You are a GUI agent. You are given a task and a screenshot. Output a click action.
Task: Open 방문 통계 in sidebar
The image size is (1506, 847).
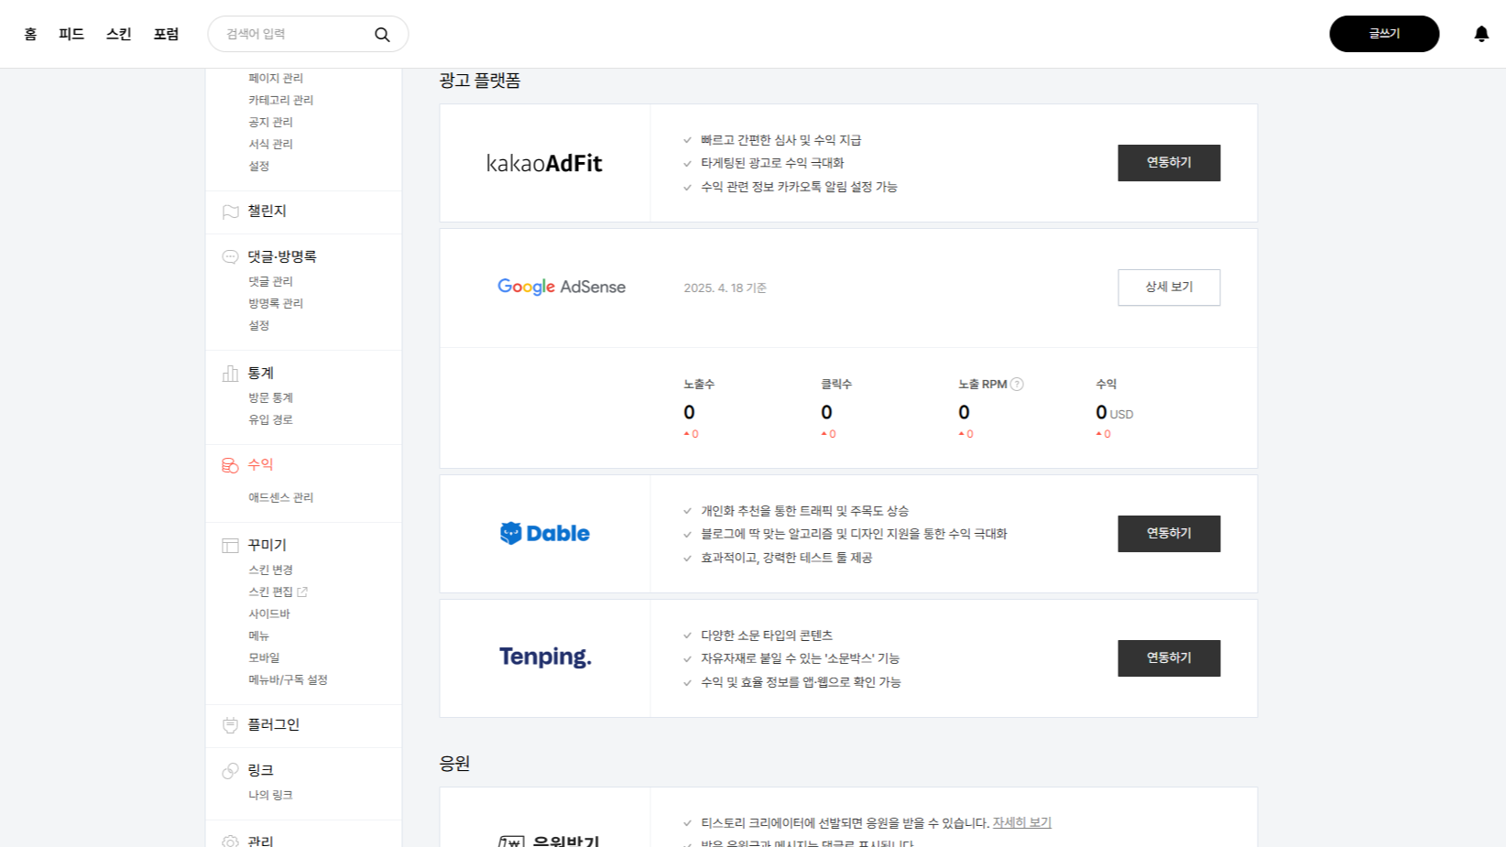[270, 398]
